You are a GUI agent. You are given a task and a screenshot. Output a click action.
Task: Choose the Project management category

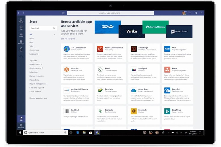(38, 84)
